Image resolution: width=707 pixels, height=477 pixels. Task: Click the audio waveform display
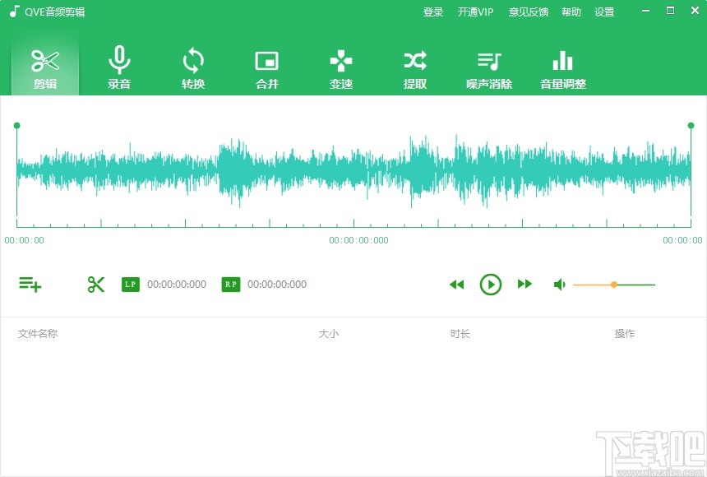(x=354, y=172)
